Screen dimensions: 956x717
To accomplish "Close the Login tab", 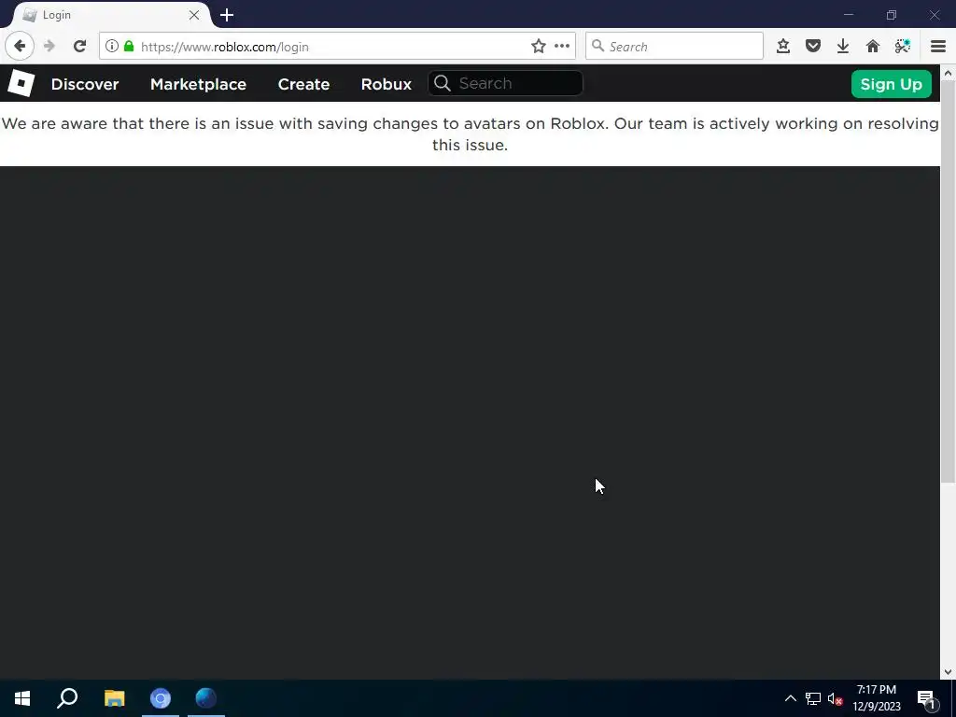I will tap(194, 15).
